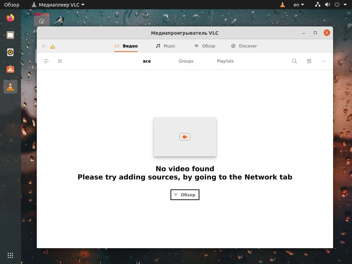Image resolution: width=352 pixels, height=264 pixels.
Task: Click the sort order icon
Action: pos(60,61)
